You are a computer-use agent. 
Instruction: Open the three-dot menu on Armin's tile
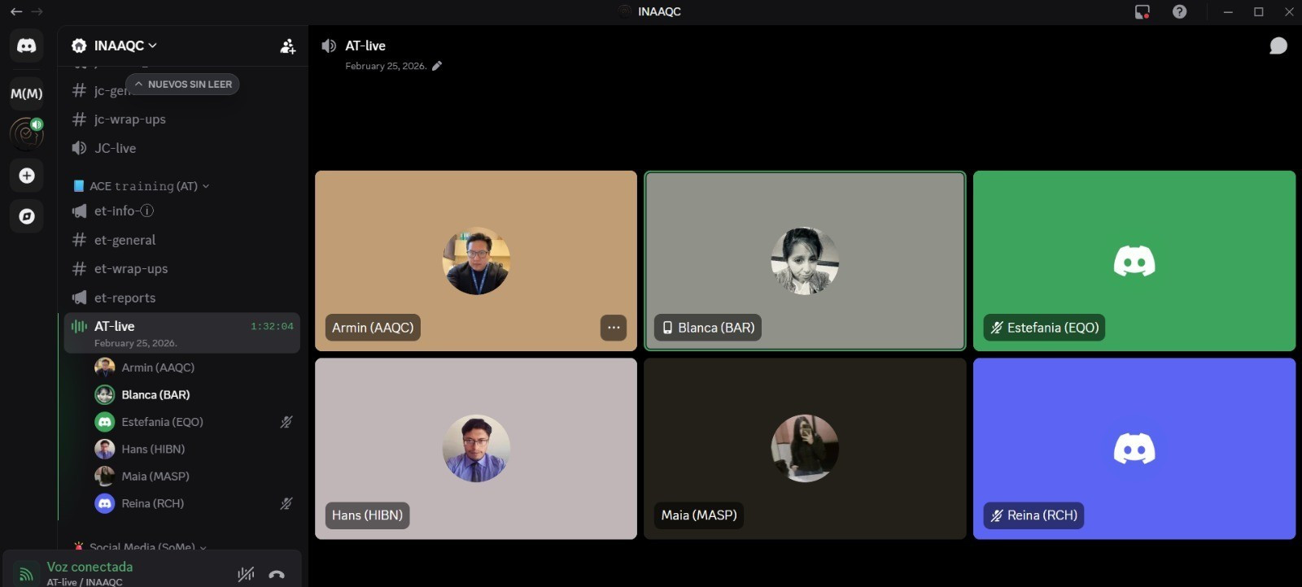point(614,328)
